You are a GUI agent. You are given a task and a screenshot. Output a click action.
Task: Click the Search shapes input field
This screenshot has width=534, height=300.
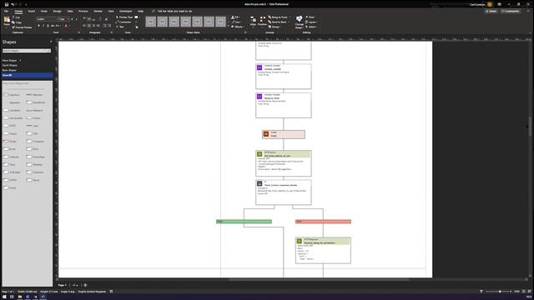[26, 51]
